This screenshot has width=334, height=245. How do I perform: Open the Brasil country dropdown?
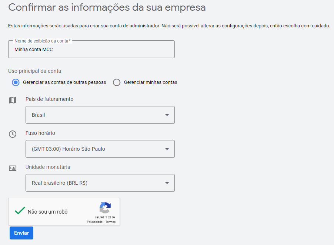coord(100,115)
